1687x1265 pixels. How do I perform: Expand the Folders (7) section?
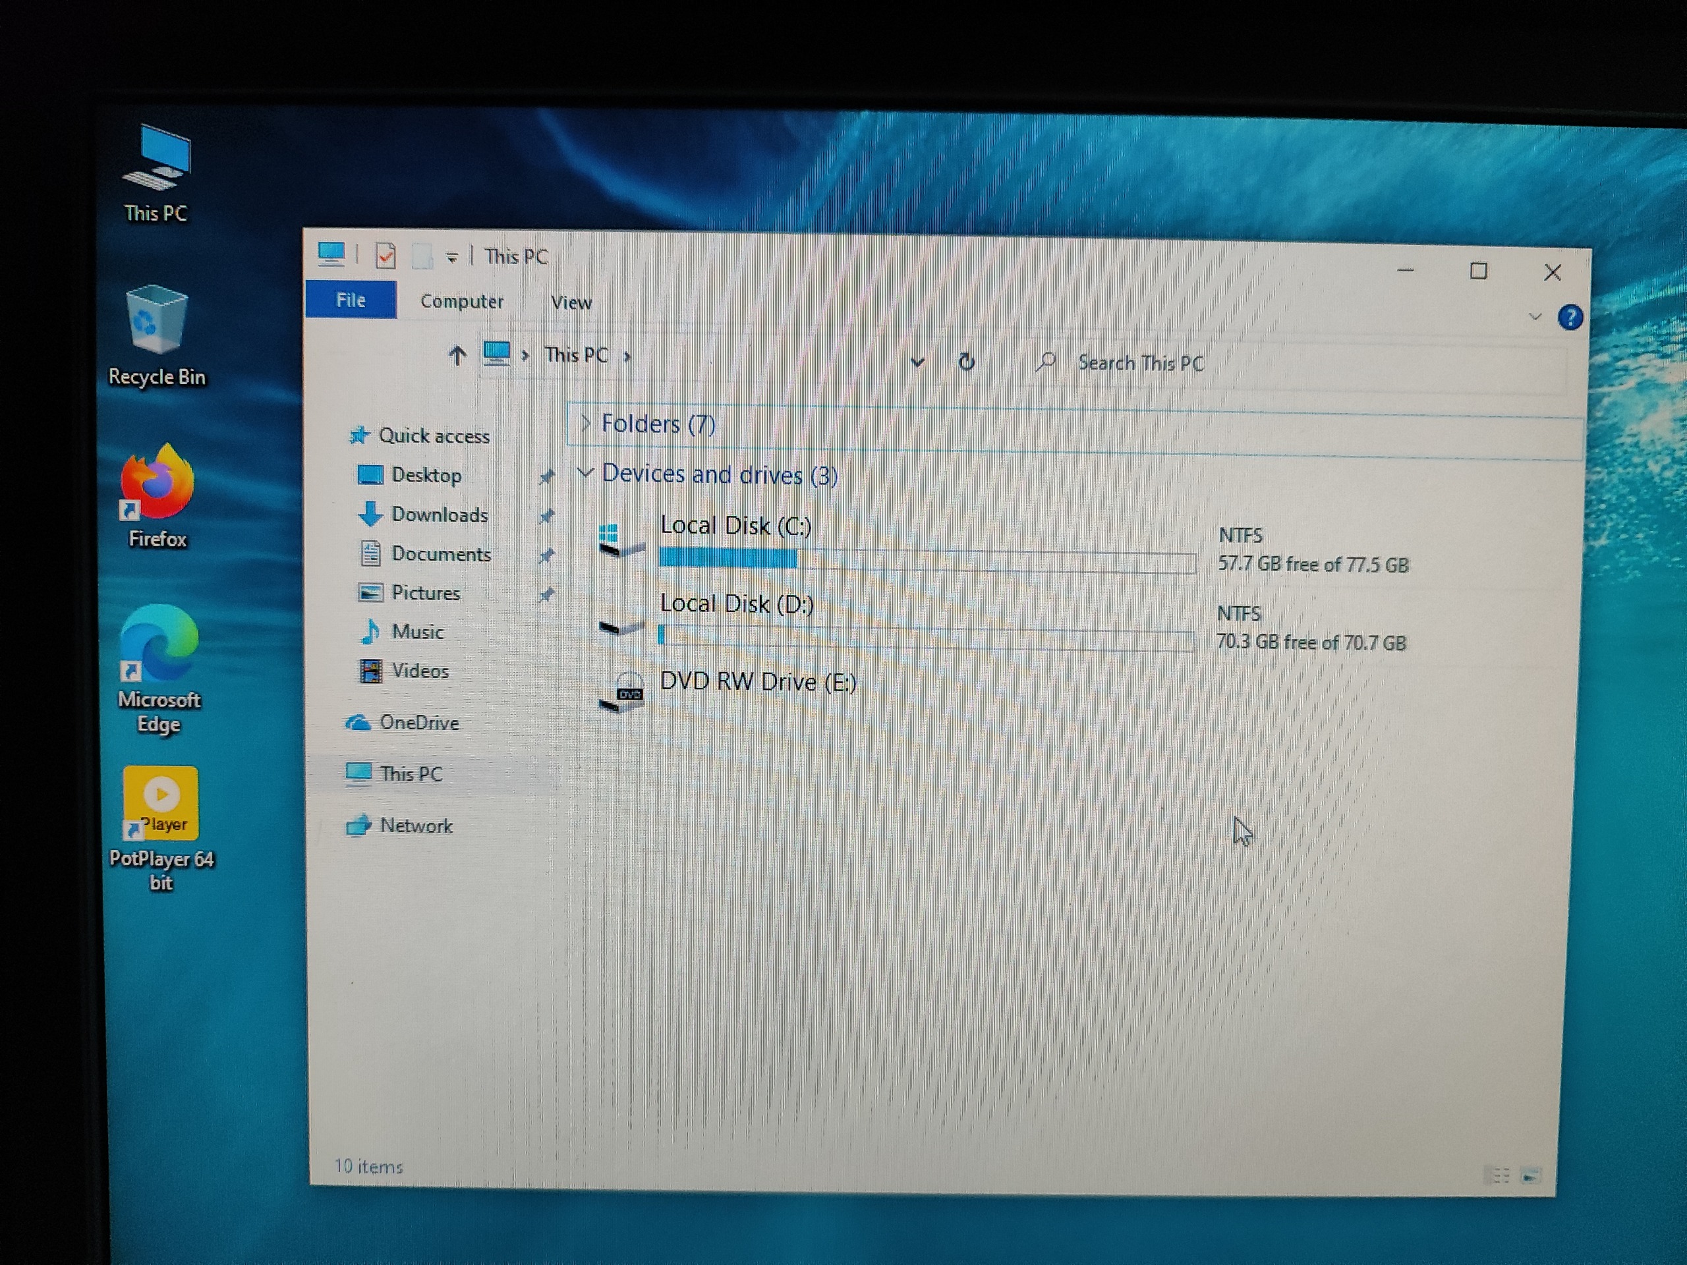point(585,422)
